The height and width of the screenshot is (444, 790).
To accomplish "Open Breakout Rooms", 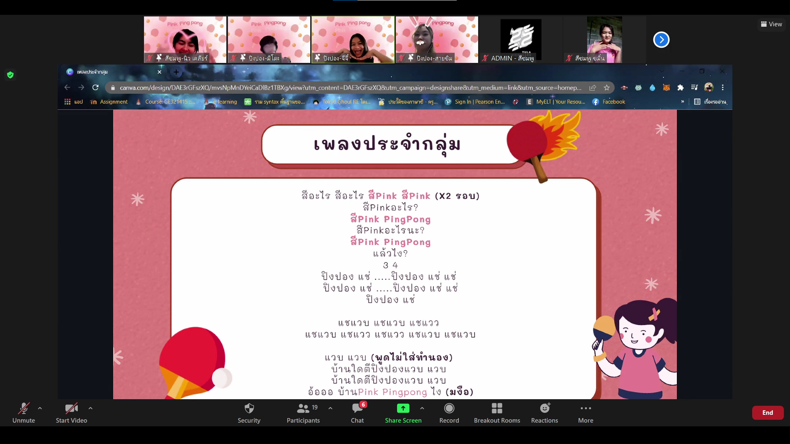I will (497, 412).
